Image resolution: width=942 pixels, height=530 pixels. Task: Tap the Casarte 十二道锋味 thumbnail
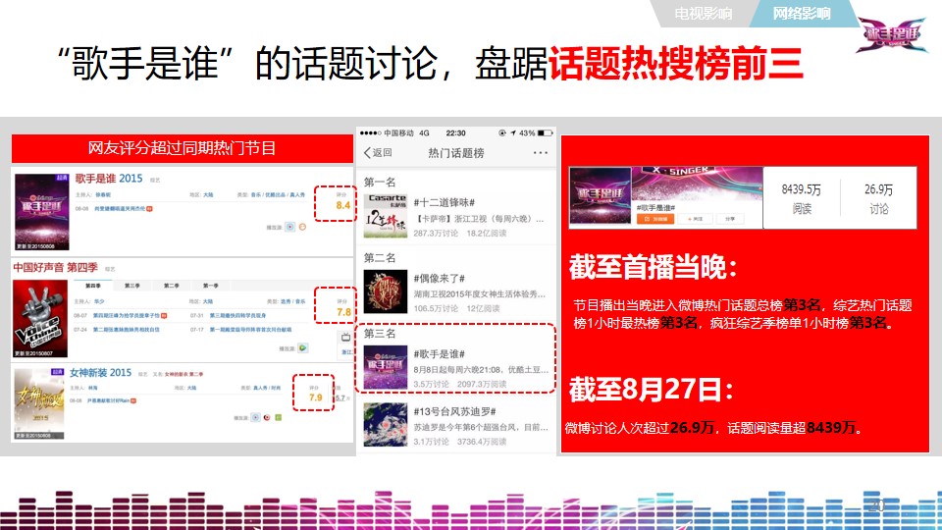[385, 216]
